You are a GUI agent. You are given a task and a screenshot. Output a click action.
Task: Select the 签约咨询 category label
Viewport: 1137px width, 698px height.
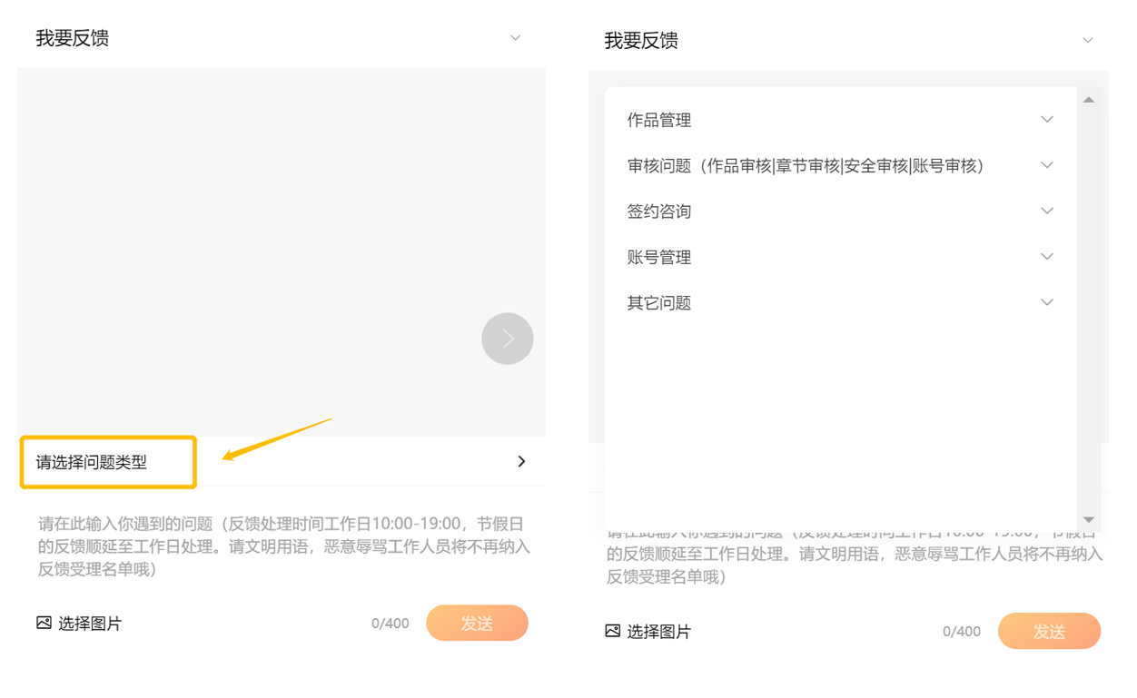point(659,211)
